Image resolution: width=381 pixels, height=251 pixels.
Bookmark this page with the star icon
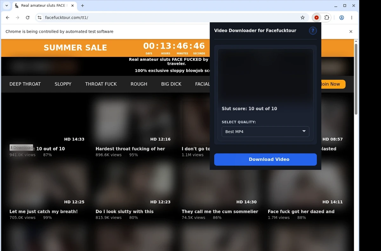[303, 17]
